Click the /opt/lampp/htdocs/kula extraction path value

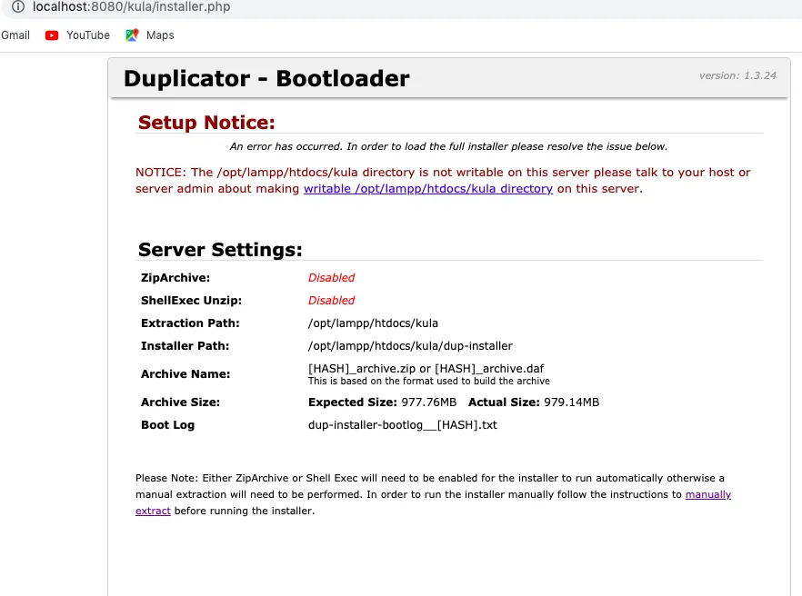(373, 323)
